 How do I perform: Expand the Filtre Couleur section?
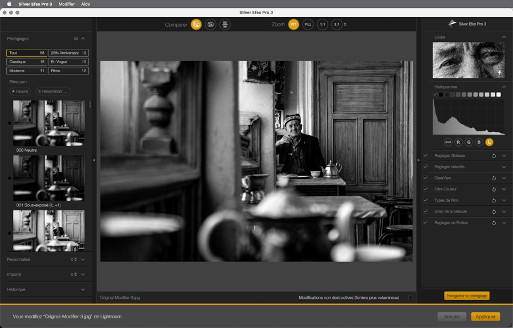point(504,189)
